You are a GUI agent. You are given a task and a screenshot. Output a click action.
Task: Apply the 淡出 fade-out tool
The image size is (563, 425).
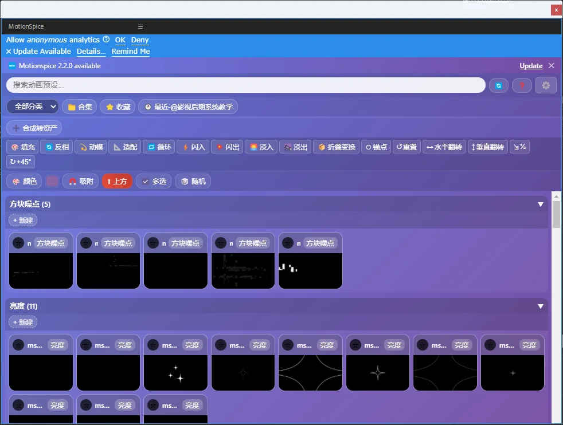point(295,147)
